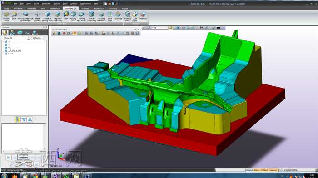Click yellow highlighted view button below tree
Image resolution: width=318 pixels, height=178 pixels.
coord(17,119)
